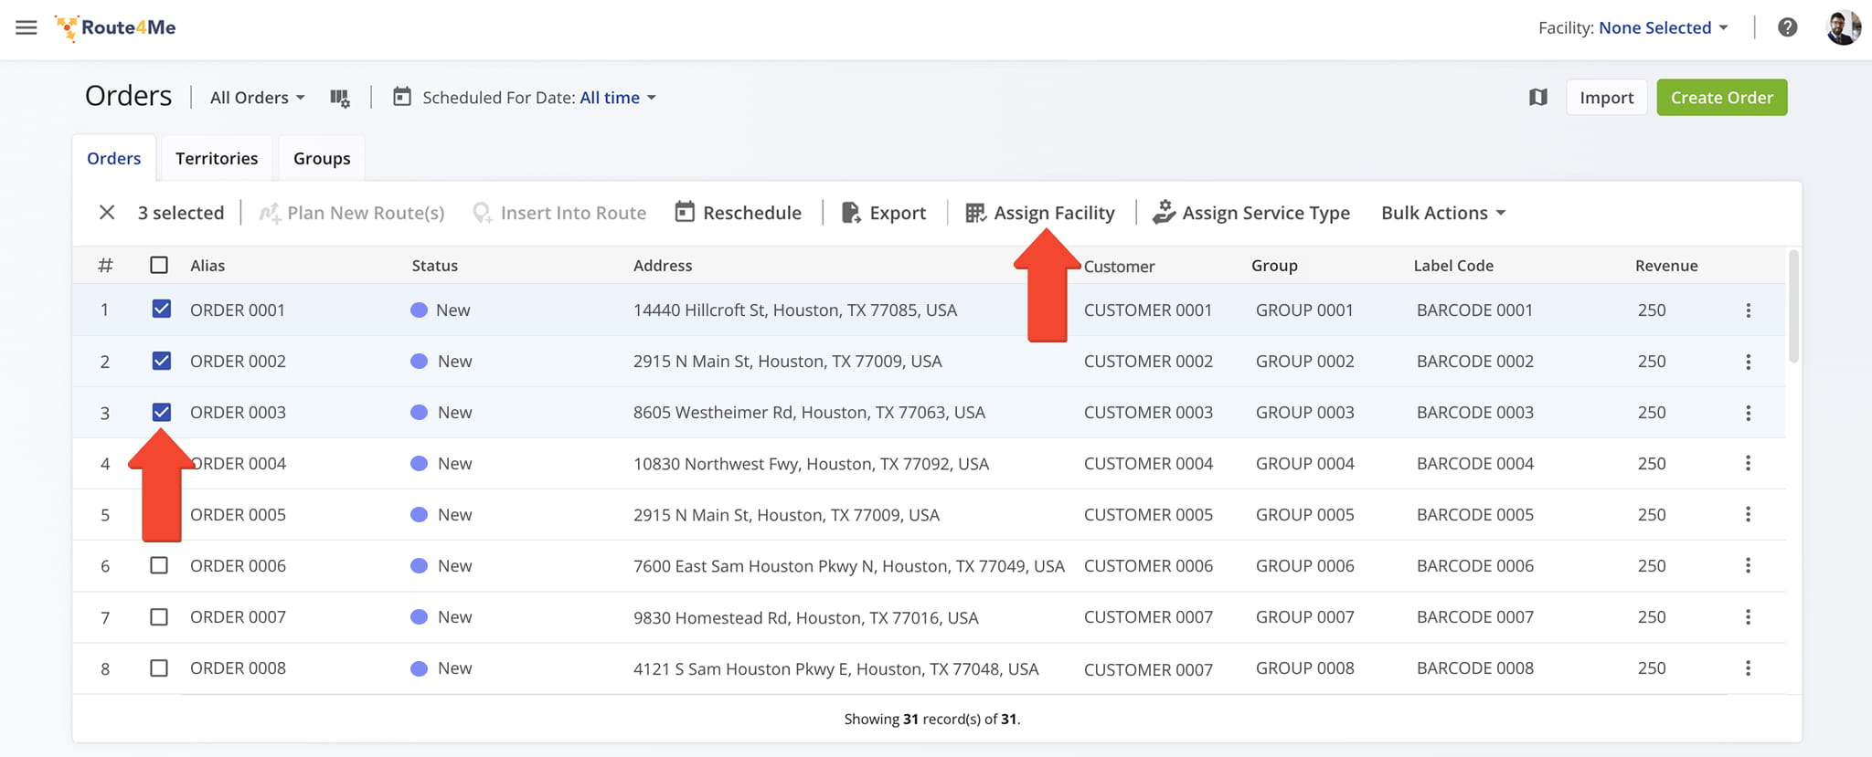This screenshot has width=1872, height=757.
Task: Sort by the Group column header
Action: tap(1274, 266)
